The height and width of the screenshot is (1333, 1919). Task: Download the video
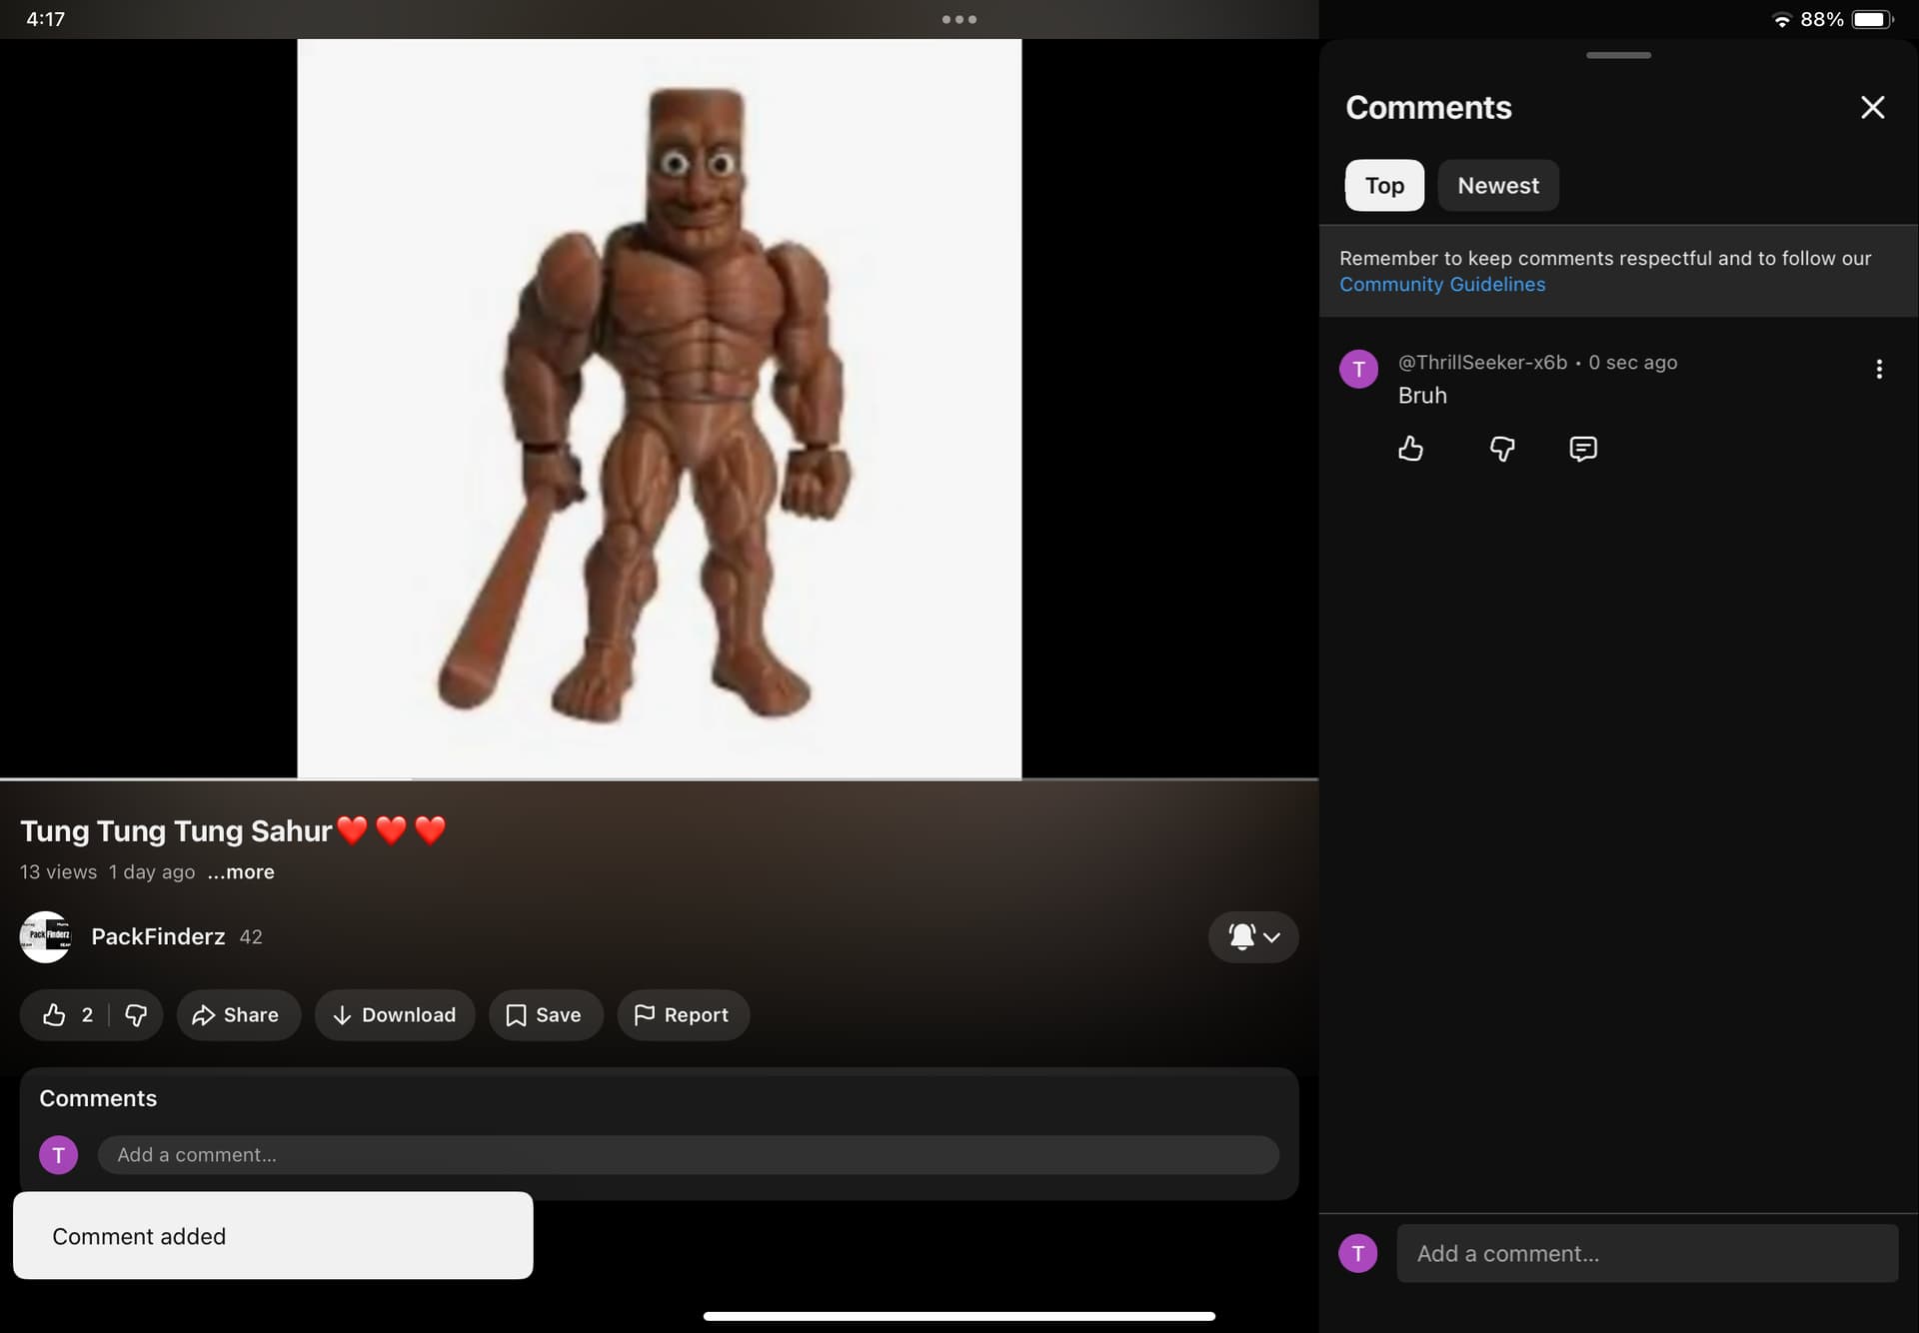pyautogui.click(x=394, y=1015)
